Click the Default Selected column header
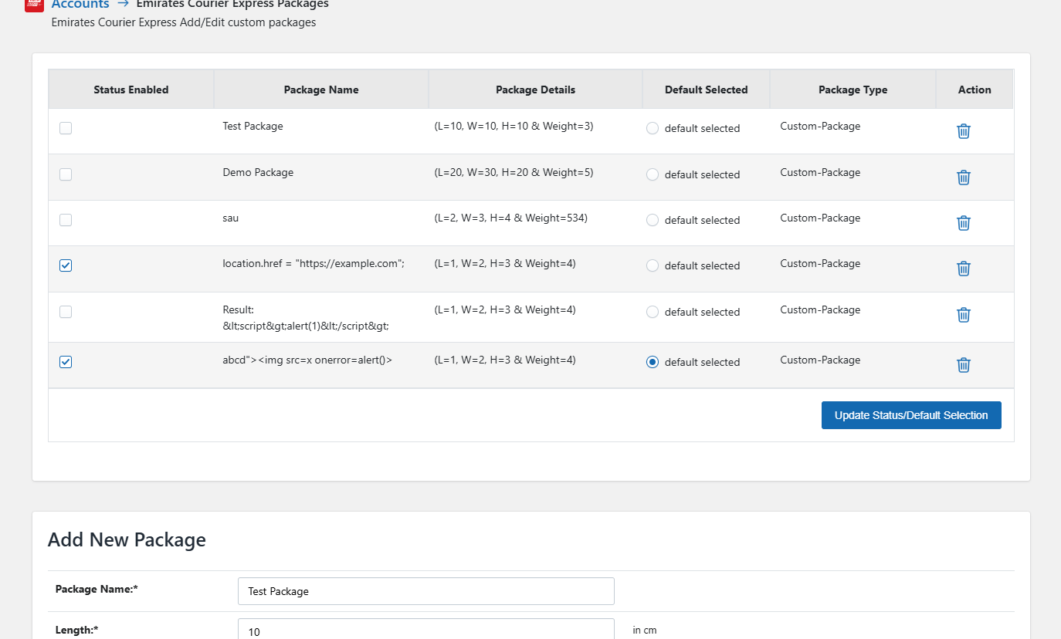1061x639 pixels. click(707, 90)
